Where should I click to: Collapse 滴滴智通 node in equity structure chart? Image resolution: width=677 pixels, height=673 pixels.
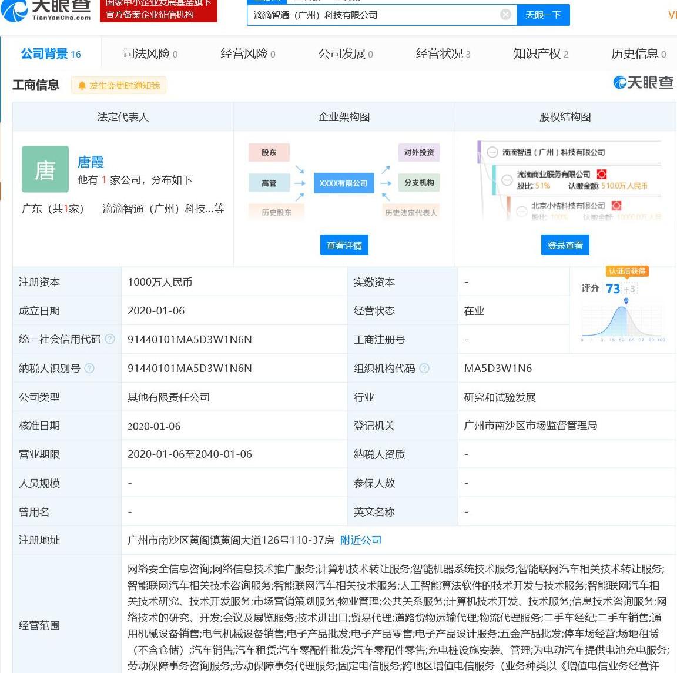point(492,152)
